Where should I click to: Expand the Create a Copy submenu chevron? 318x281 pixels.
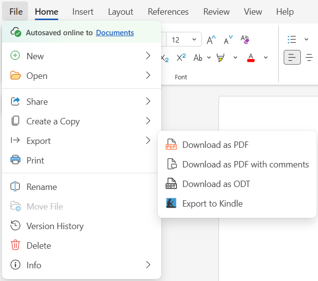pyautogui.click(x=148, y=121)
